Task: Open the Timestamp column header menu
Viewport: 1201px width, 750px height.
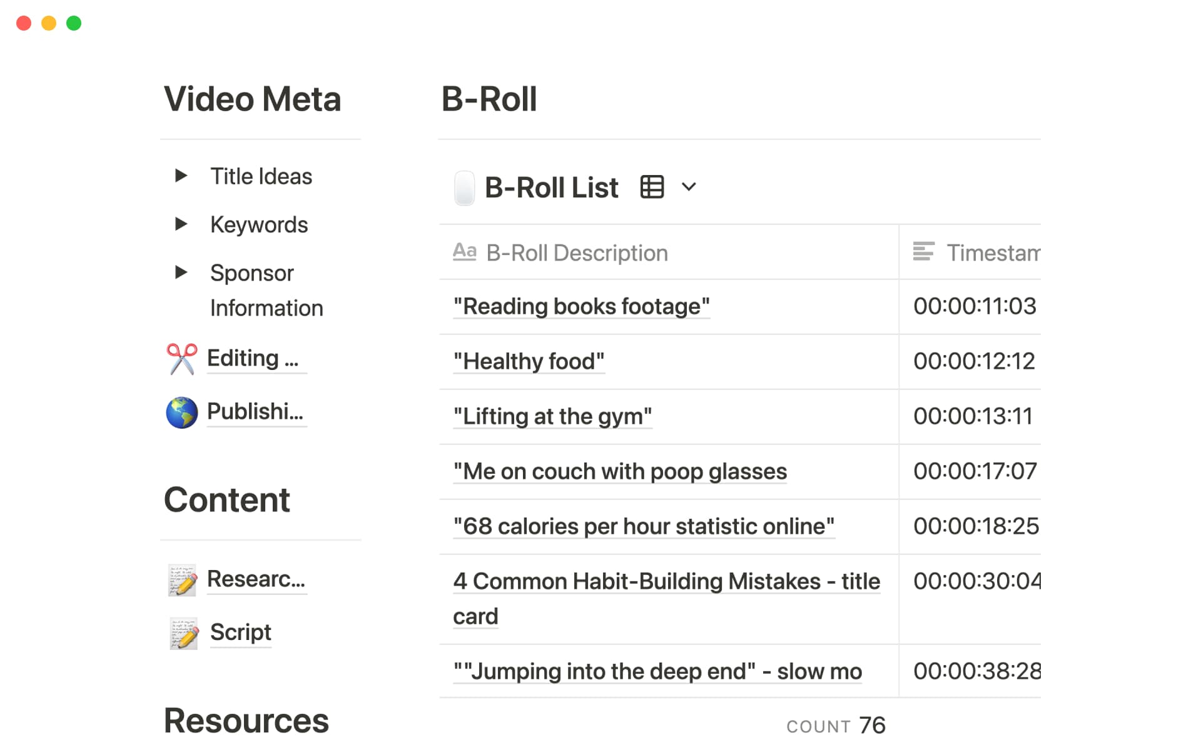Action: click(x=992, y=253)
